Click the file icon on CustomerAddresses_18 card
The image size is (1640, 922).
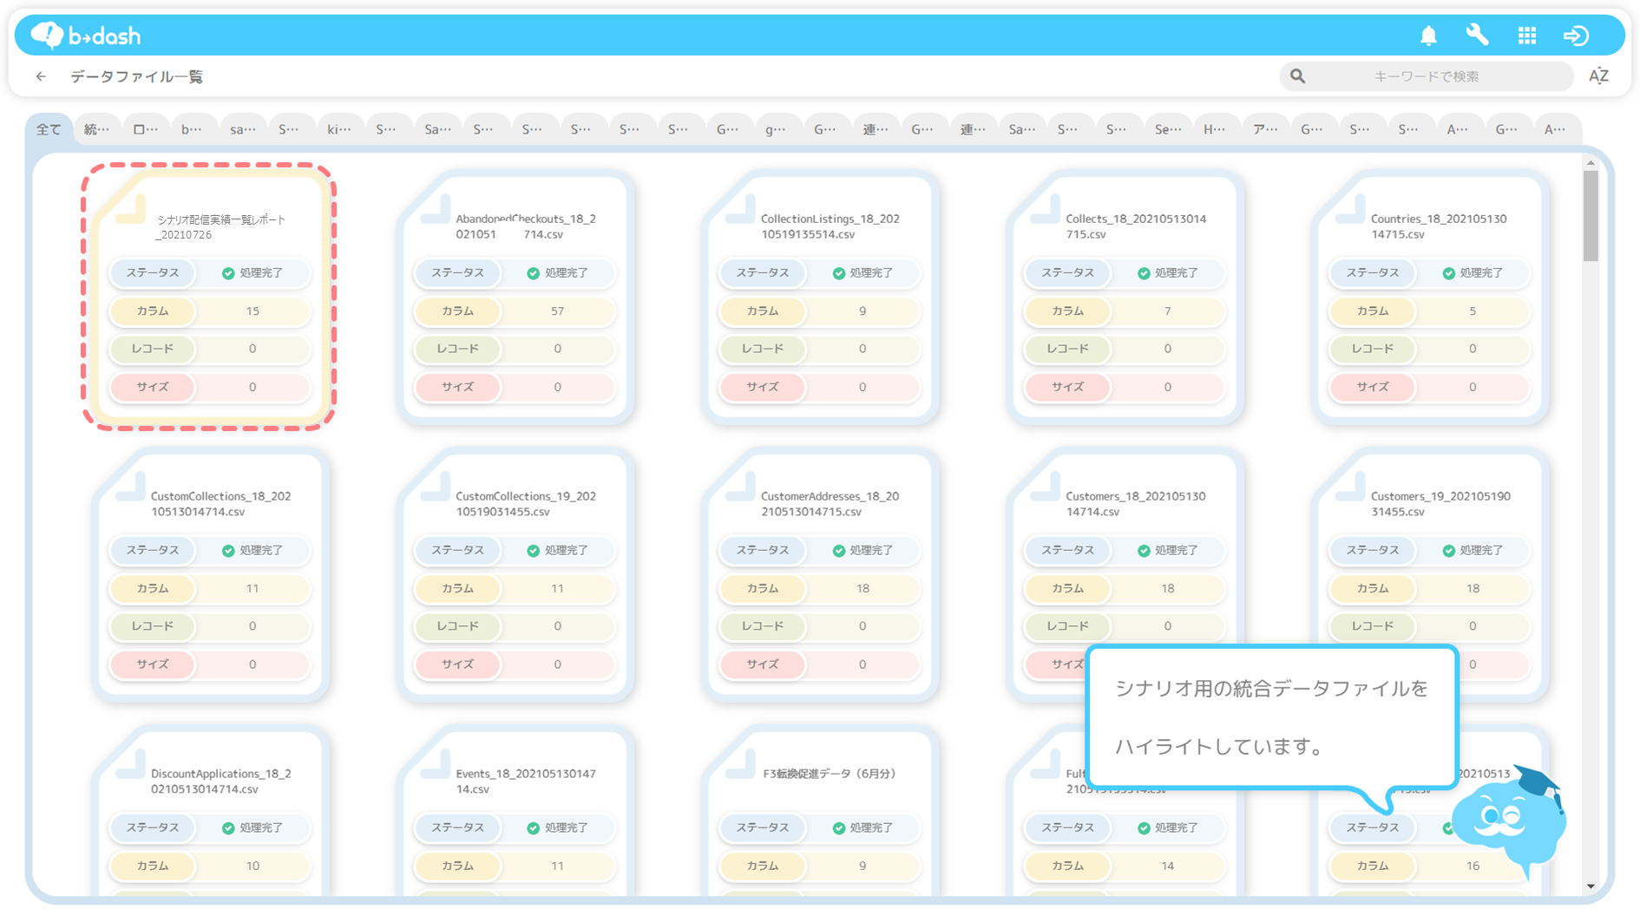[740, 486]
